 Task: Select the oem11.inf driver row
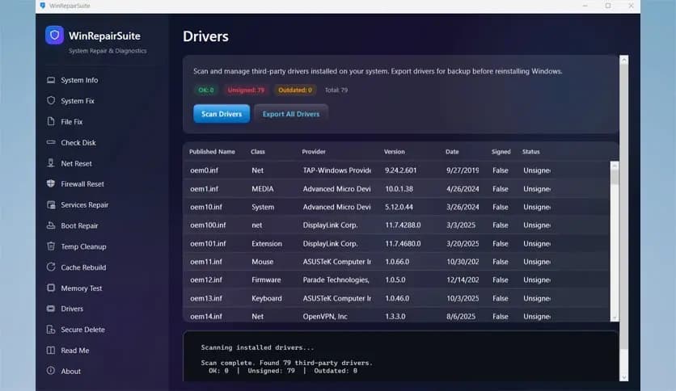tap(396, 262)
